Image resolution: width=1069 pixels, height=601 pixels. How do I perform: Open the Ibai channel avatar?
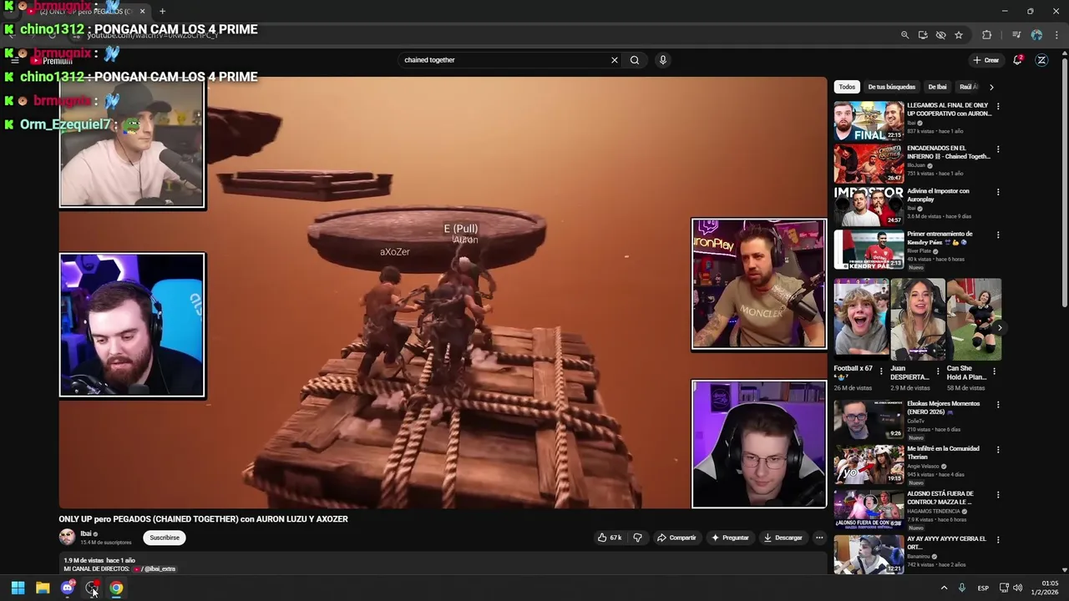pos(67,538)
